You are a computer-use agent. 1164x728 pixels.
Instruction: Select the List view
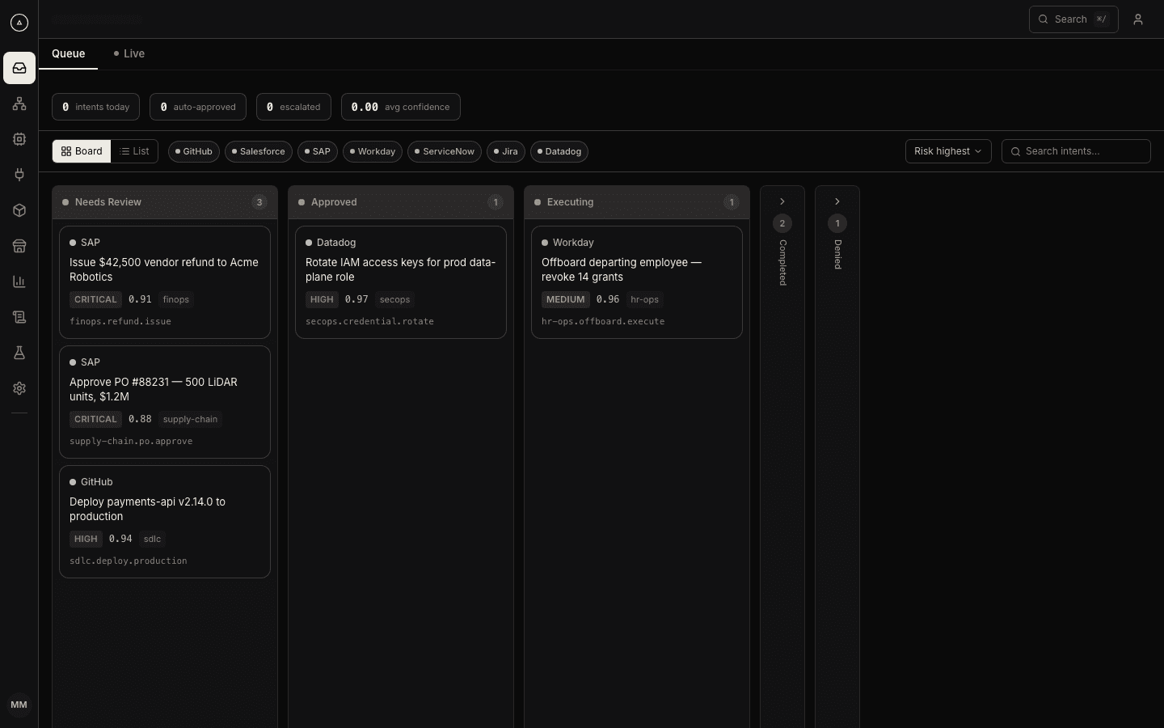pyautogui.click(x=134, y=151)
